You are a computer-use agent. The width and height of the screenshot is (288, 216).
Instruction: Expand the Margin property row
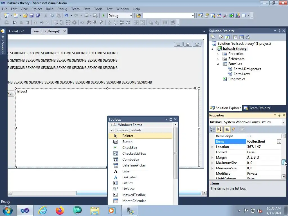coord(212,157)
